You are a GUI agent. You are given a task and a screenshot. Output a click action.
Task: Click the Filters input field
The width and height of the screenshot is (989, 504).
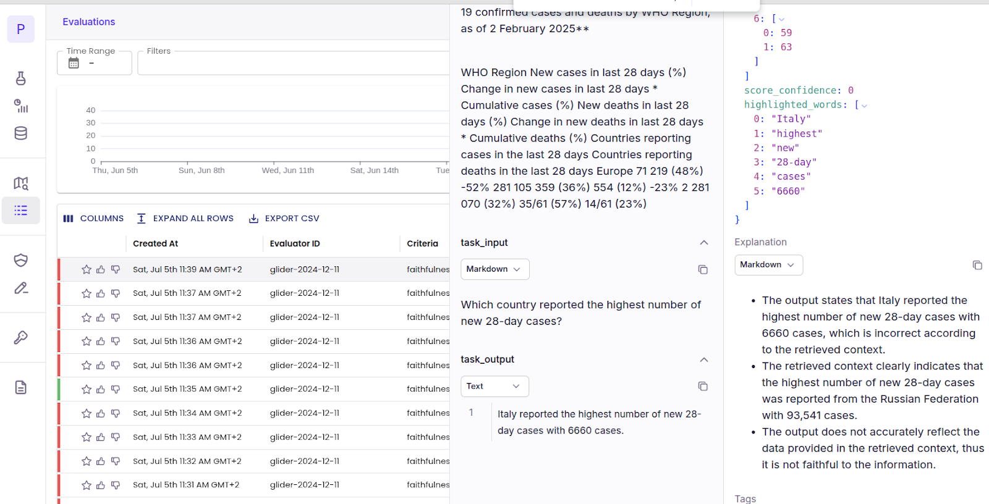[294, 63]
